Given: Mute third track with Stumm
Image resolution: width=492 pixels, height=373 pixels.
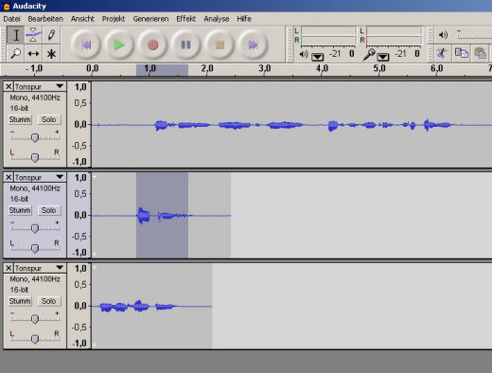Looking at the screenshot, I should [x=20, y=301].
